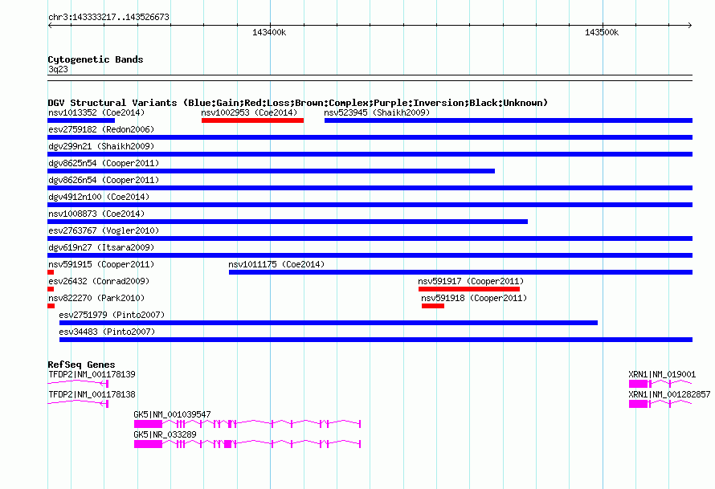
Task: Click the red nsv591918 (Cooper2011) bar
Action: [433, 306]
